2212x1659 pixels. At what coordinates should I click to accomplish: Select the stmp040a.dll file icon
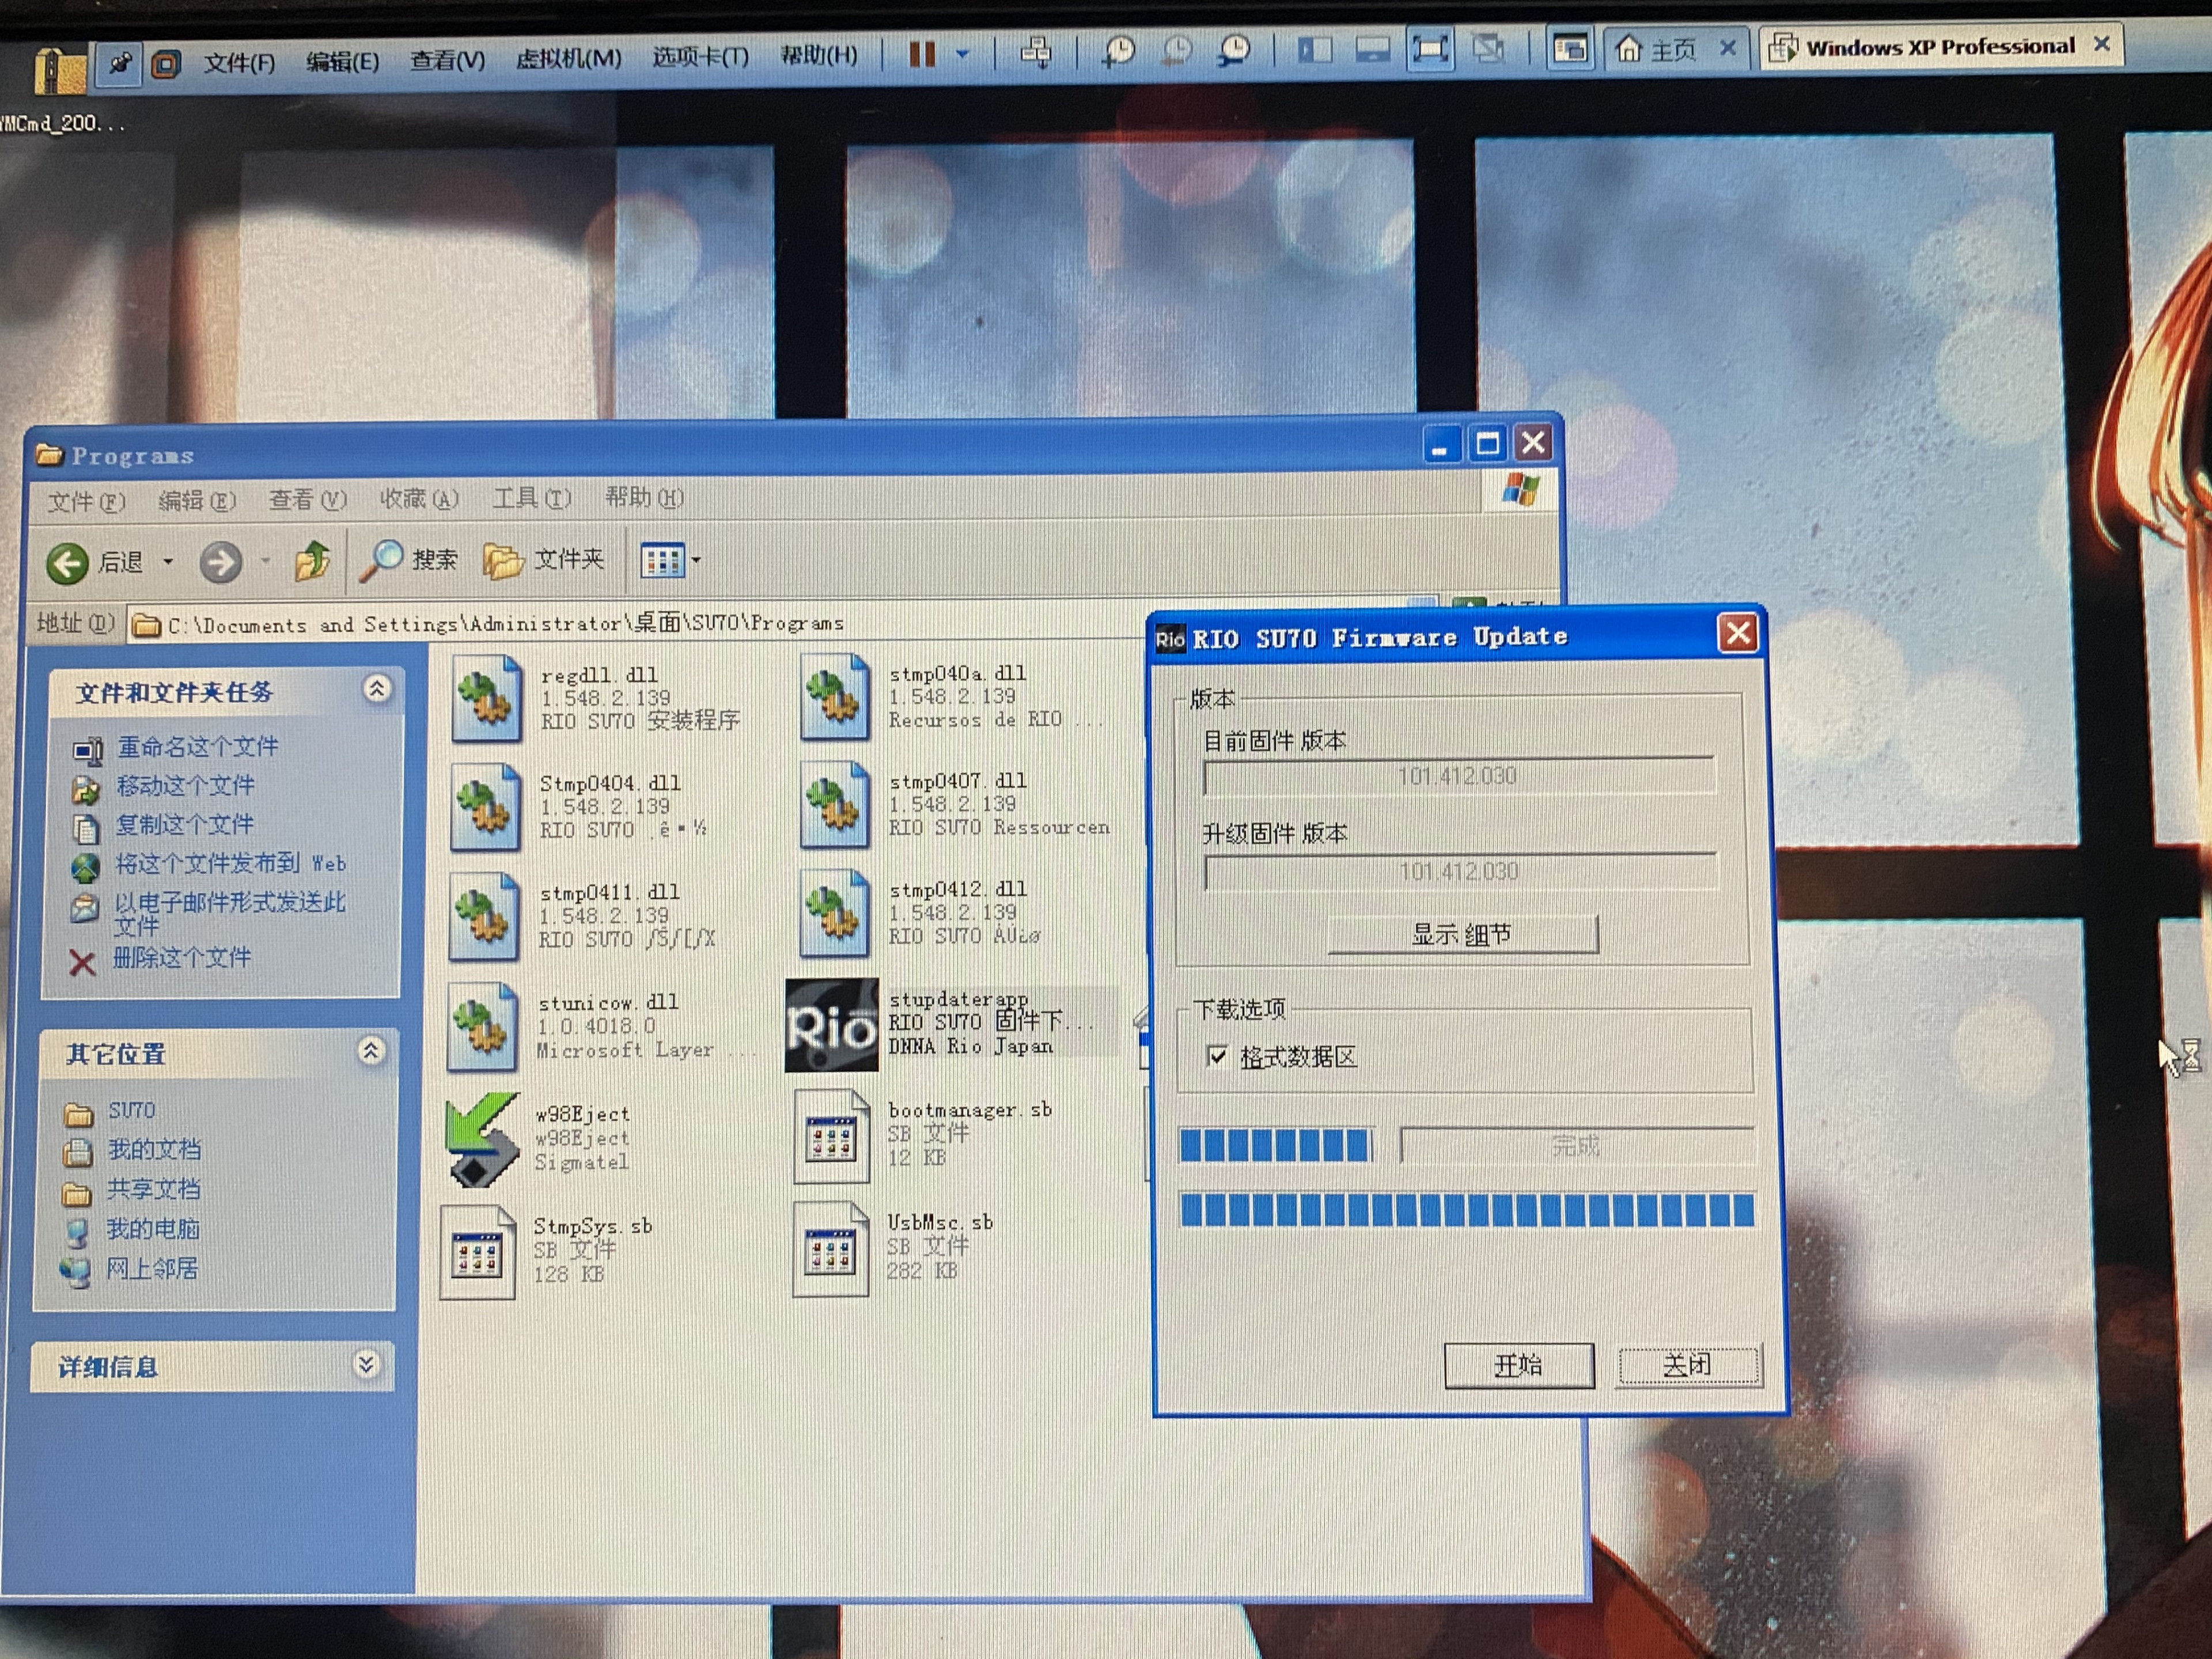pos(834,697)
